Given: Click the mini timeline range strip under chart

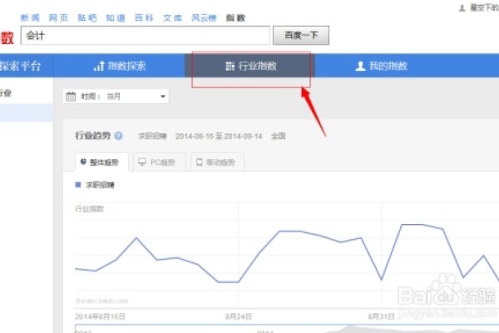Looking at the screenshot, I should pyautogui.click(x=287, y=329).
